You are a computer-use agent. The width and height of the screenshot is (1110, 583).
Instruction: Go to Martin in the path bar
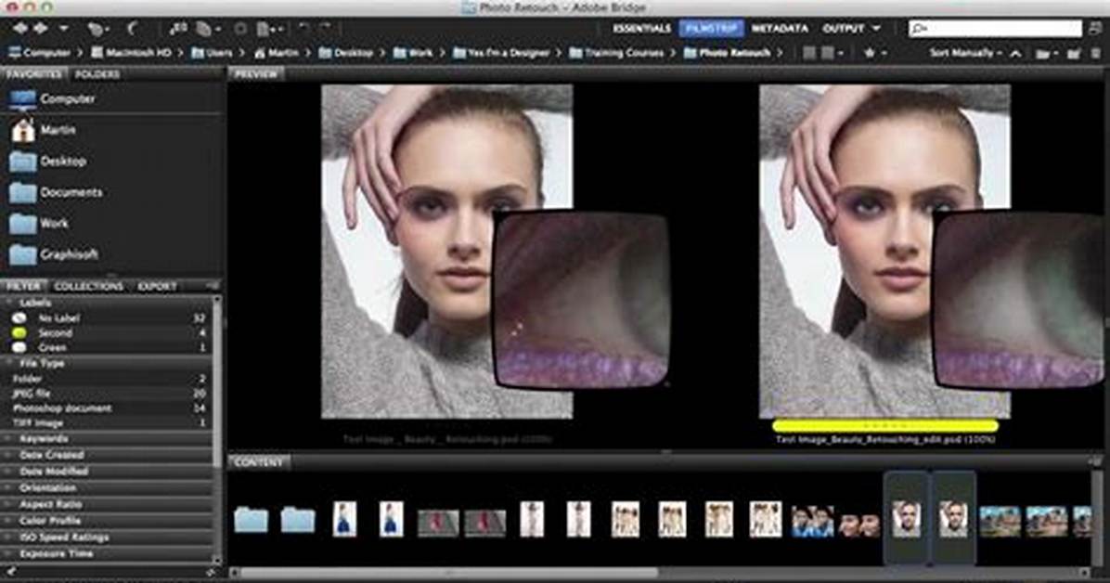(276, 52)
